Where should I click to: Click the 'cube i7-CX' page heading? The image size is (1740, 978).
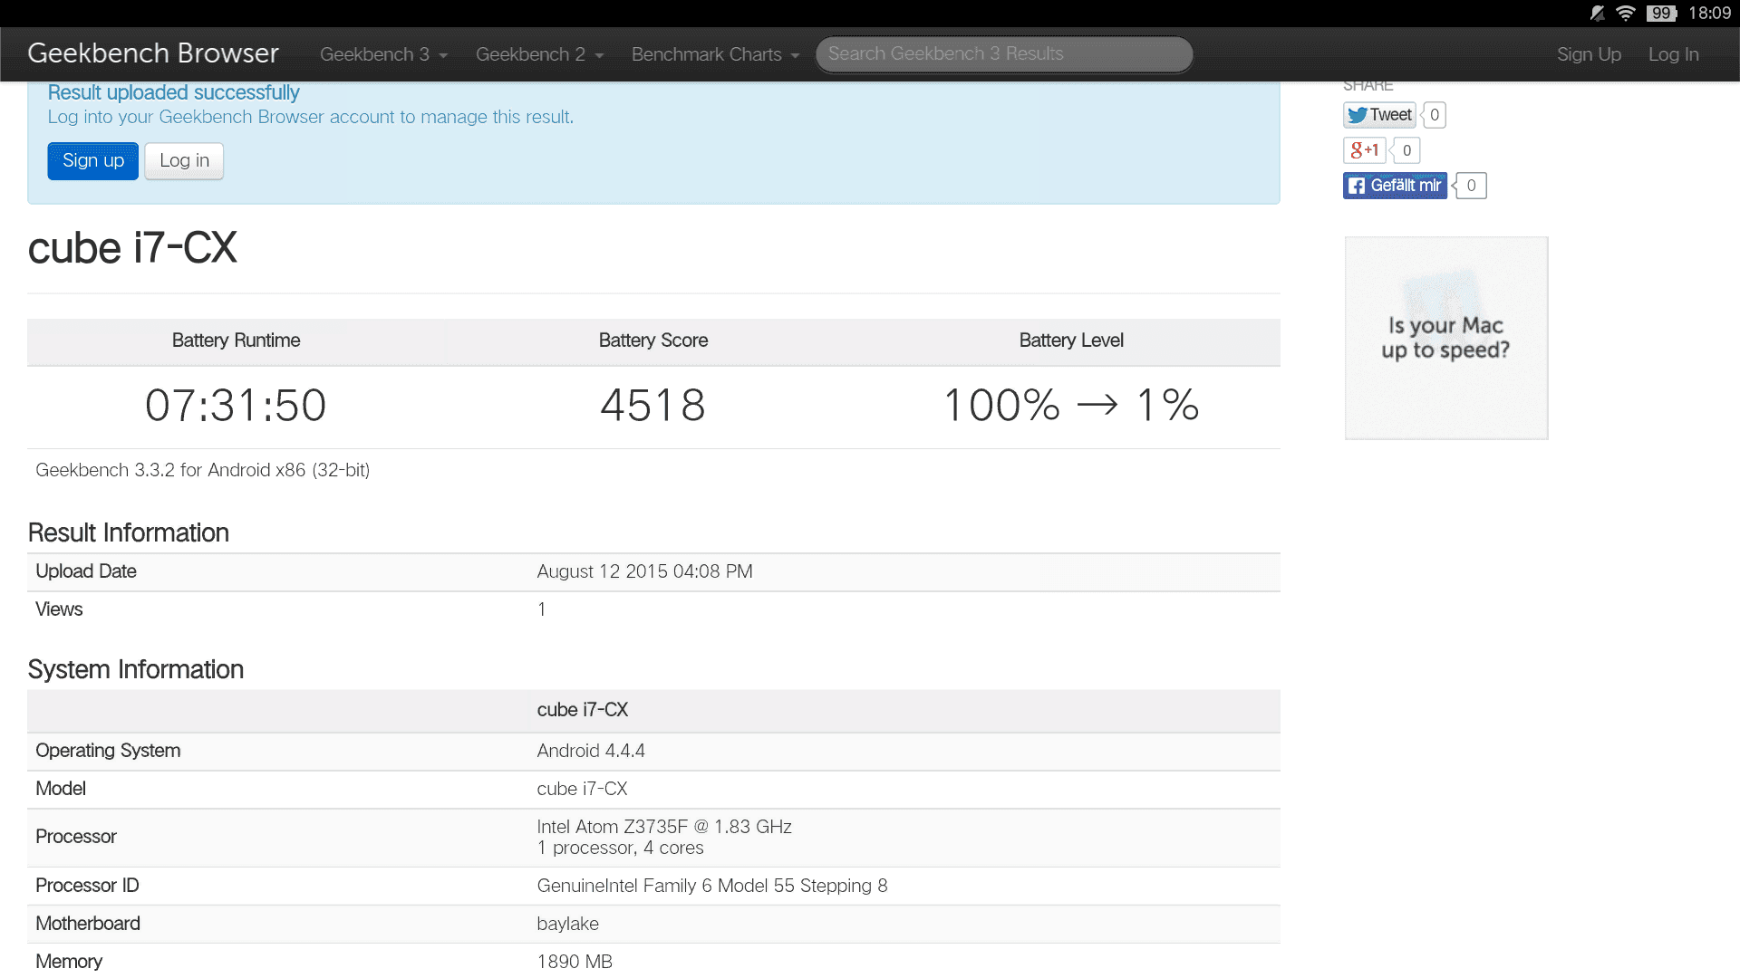pyautogui.click(x=132, y=248)
